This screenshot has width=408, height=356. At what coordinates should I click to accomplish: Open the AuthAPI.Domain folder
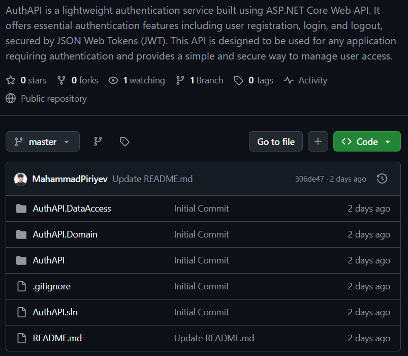[65, 234]
